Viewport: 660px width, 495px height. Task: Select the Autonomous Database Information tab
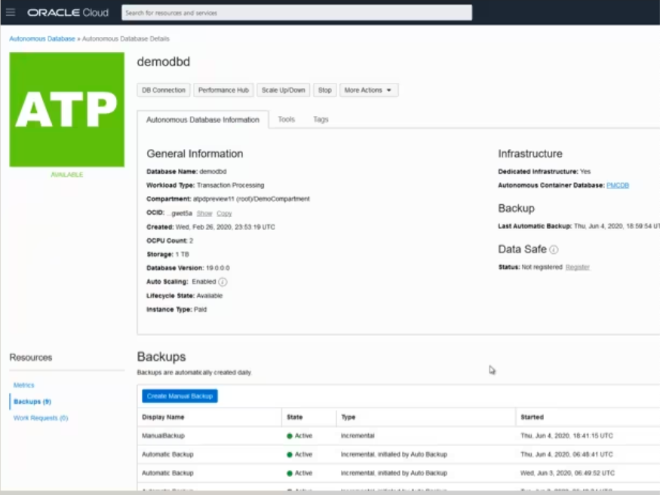[x=204, y=119]
